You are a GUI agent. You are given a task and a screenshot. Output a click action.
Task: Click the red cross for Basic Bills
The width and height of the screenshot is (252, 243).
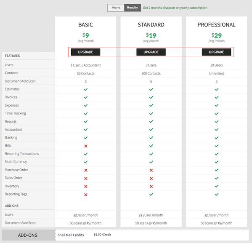(86, 146)
